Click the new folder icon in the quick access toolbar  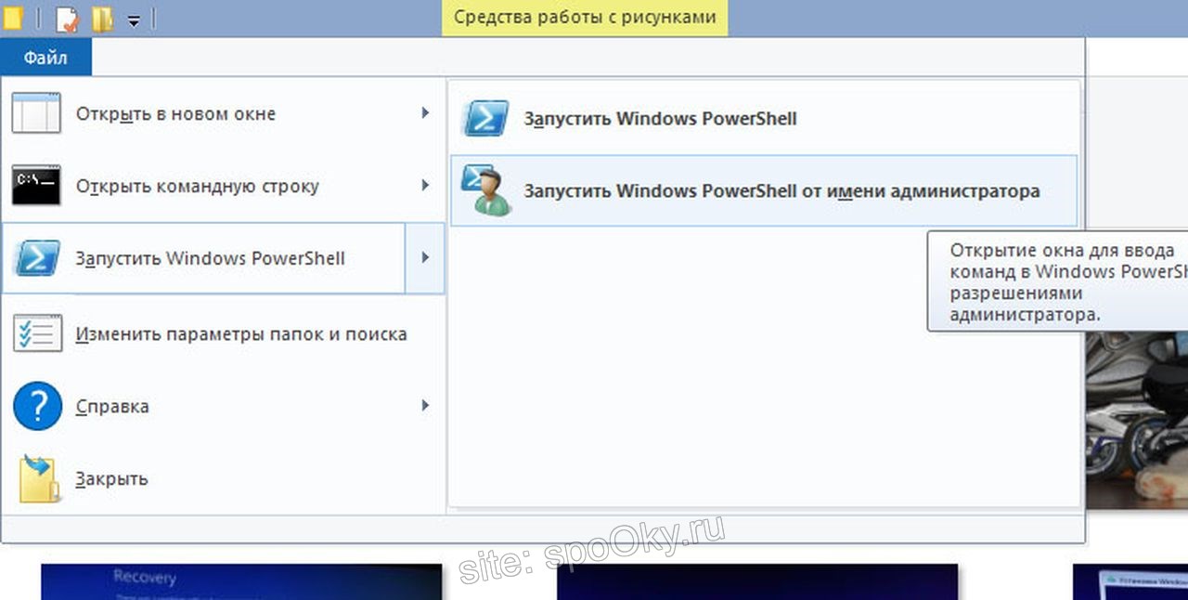pos(102,19)
